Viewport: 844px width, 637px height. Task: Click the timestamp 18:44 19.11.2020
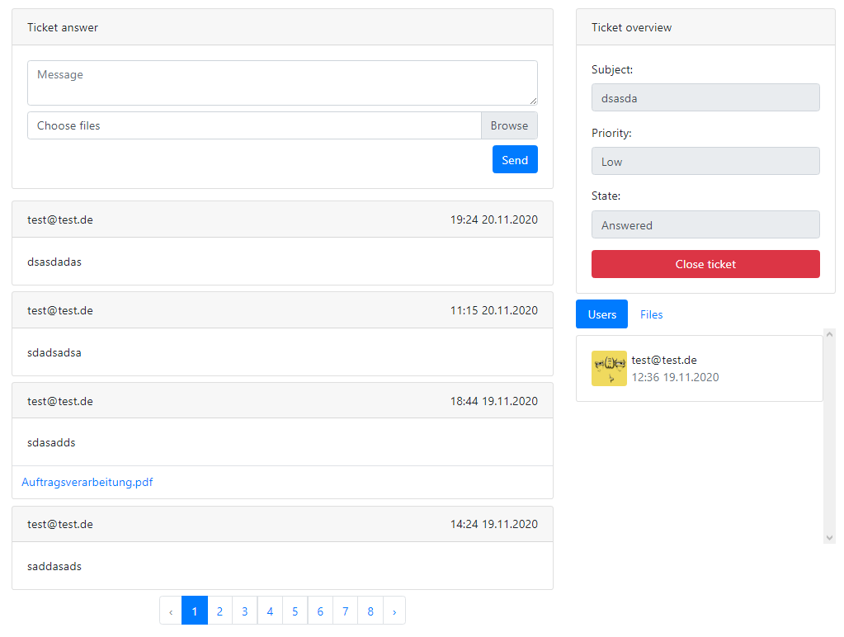pos(493,401)
